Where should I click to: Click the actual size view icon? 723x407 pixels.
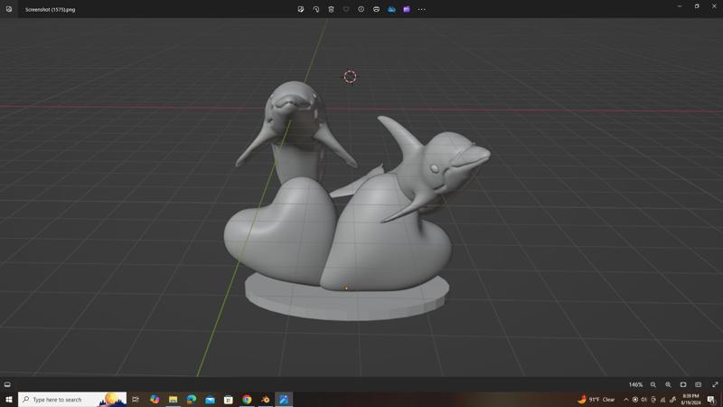[x=698, y=384]
